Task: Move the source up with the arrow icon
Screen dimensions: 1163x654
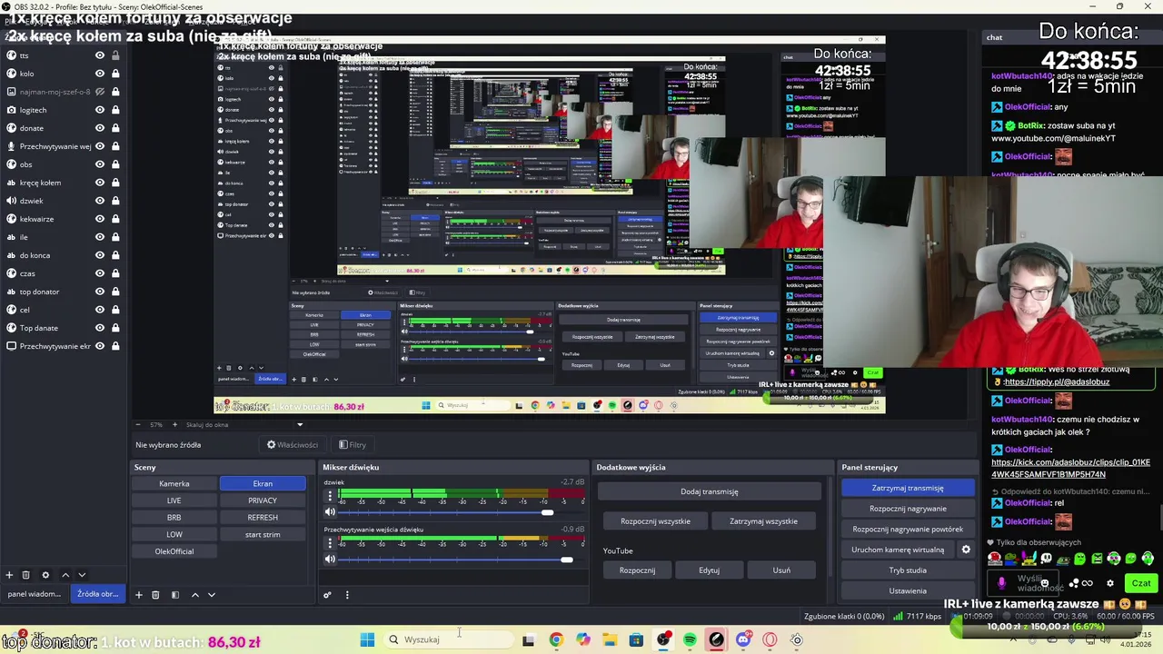Action: [x=65, y=575]
